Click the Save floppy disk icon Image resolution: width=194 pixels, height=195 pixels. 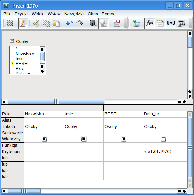[x=10, y=23]
